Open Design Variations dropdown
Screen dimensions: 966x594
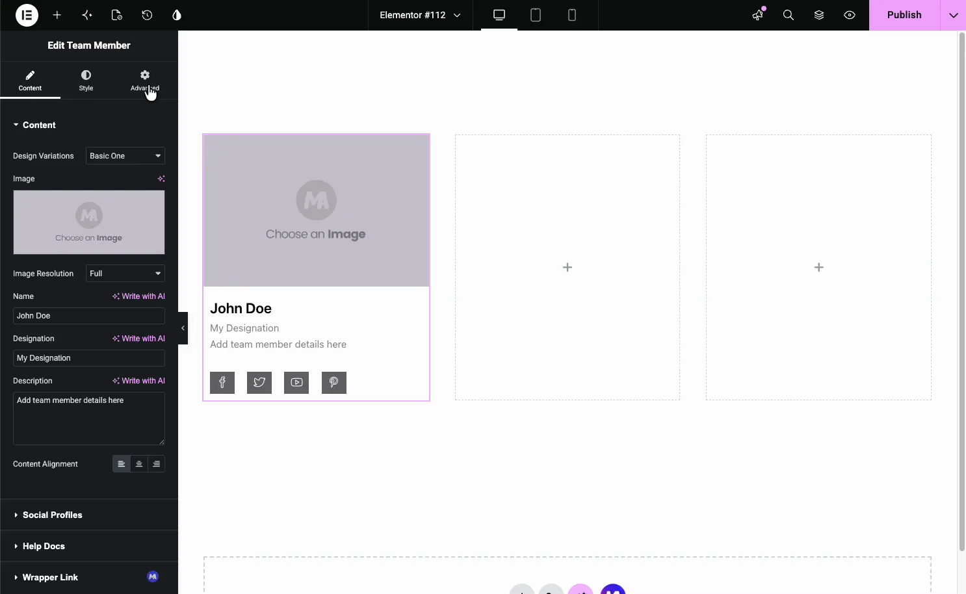tap(125, 156)
